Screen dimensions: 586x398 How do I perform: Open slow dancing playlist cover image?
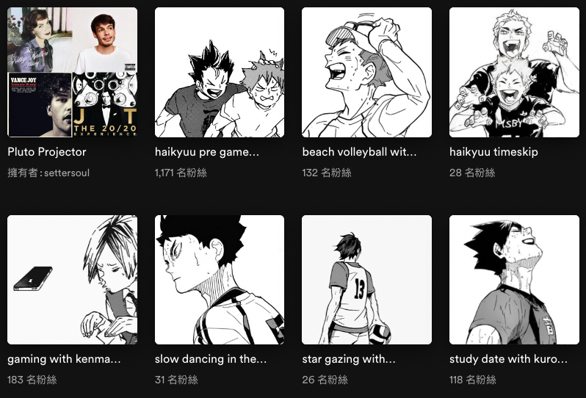(220, 280)
